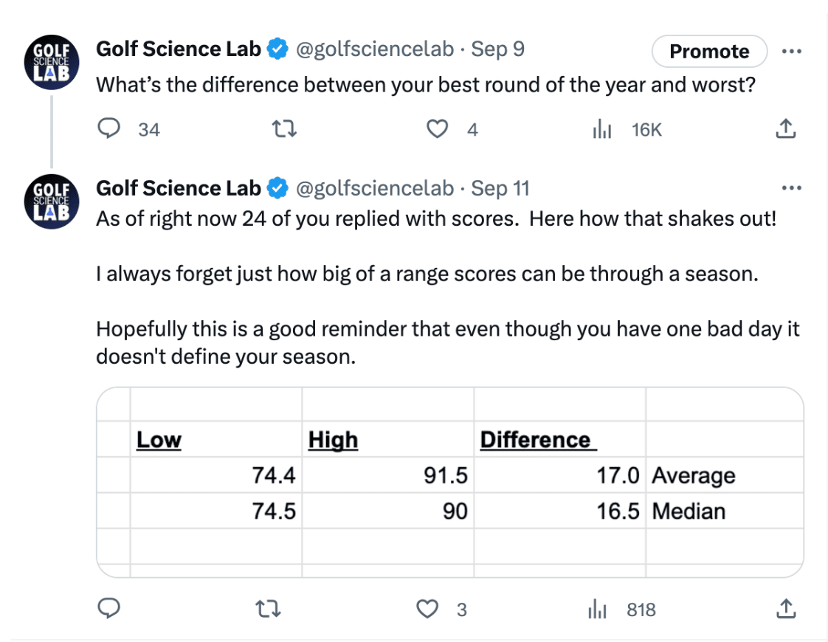
Task: Like the Sep 11 tweet with 3 likes
Action: pos(427,609)
